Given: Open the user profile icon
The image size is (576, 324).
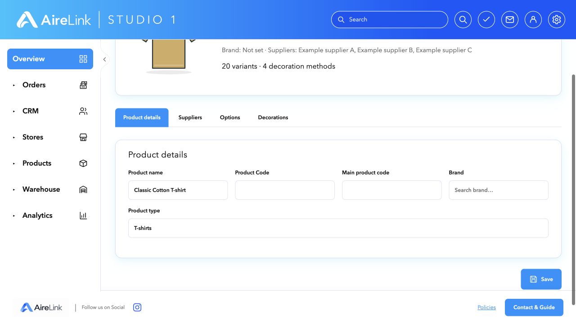Looking at the screenshot, I should pos(533,20).
